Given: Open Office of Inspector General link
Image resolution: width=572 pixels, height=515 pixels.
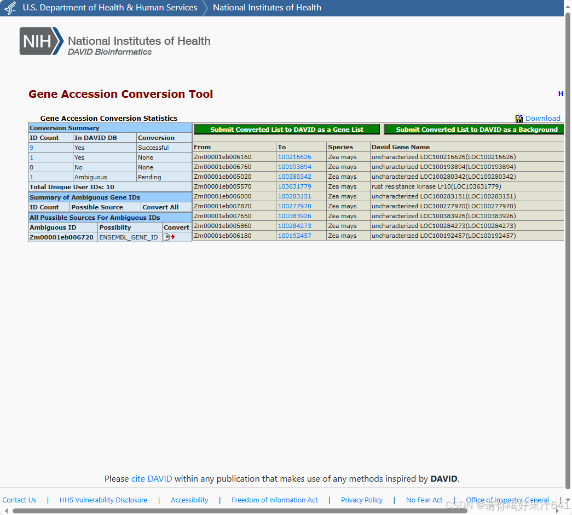Looking at the screenshot, I should tap(507, 500).
